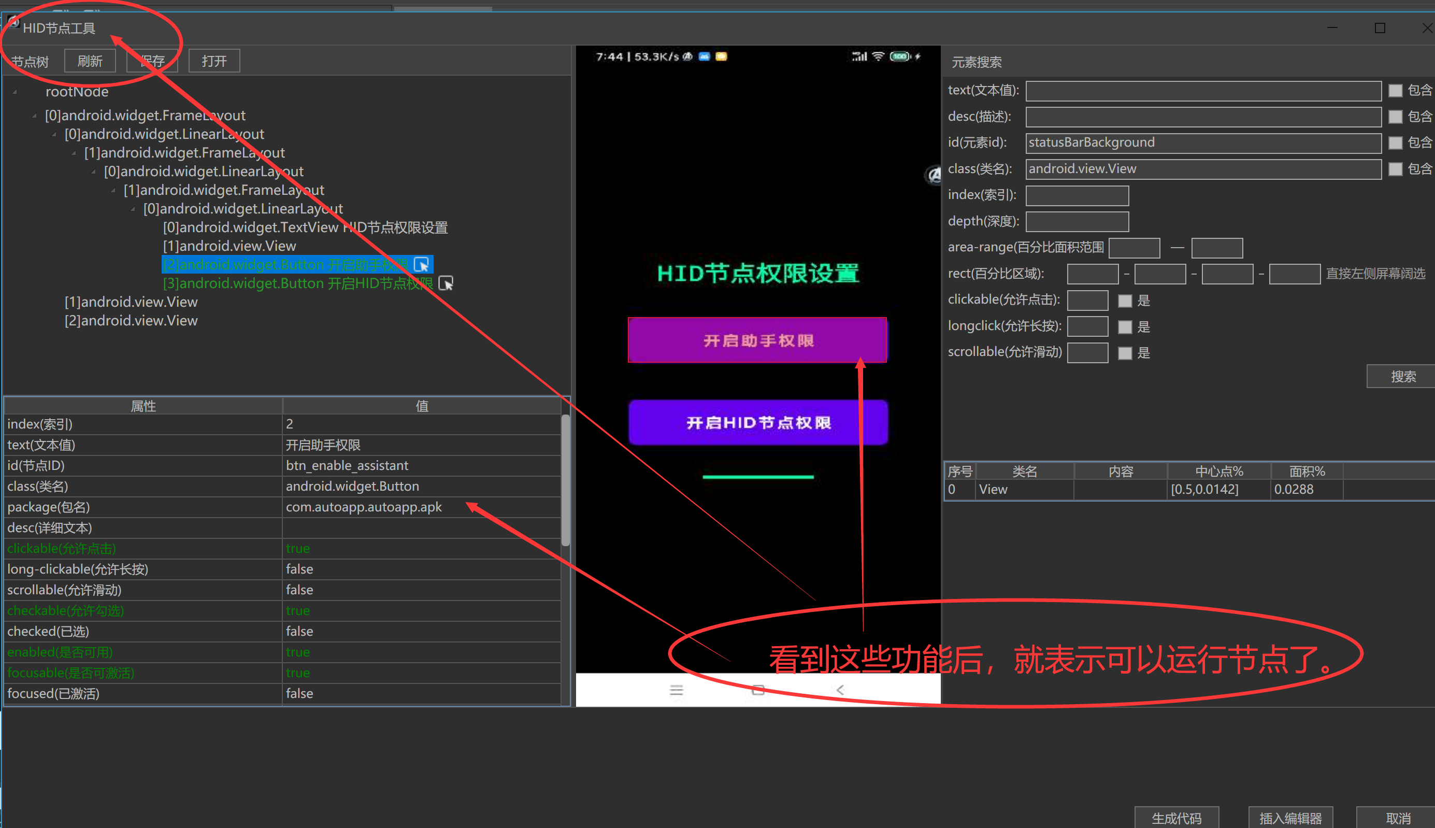The image size is (1435, 828).
Task: Click the area-range minimum input field
Action: point(1134,248)
